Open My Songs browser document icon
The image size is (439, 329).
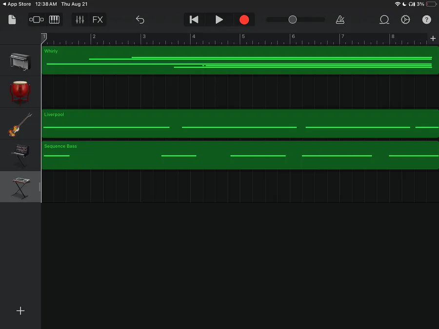pyautogui.click(x=12, y=19)
